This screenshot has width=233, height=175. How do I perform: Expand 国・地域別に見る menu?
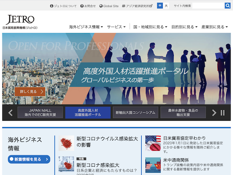pos(150,27)
